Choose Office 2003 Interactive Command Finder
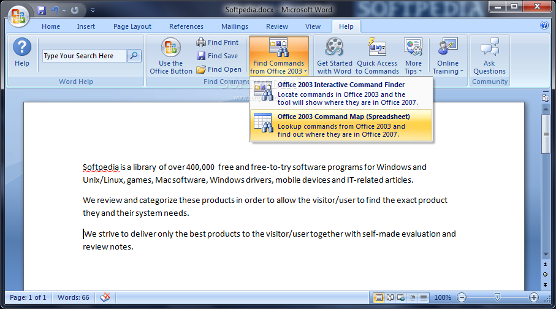The image size is (556, 309). [x=341, y=93]
